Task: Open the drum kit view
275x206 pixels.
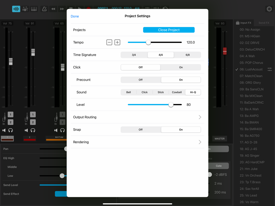Action: [x=25, y=9]
